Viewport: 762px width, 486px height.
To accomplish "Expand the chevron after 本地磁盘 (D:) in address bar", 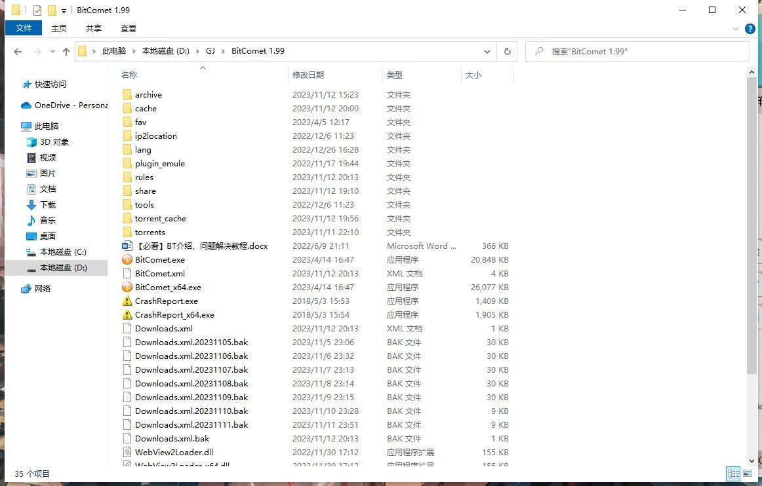I will coord(197,52).
